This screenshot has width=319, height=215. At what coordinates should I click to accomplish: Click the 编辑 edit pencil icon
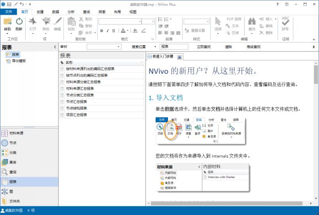point(58,21)
